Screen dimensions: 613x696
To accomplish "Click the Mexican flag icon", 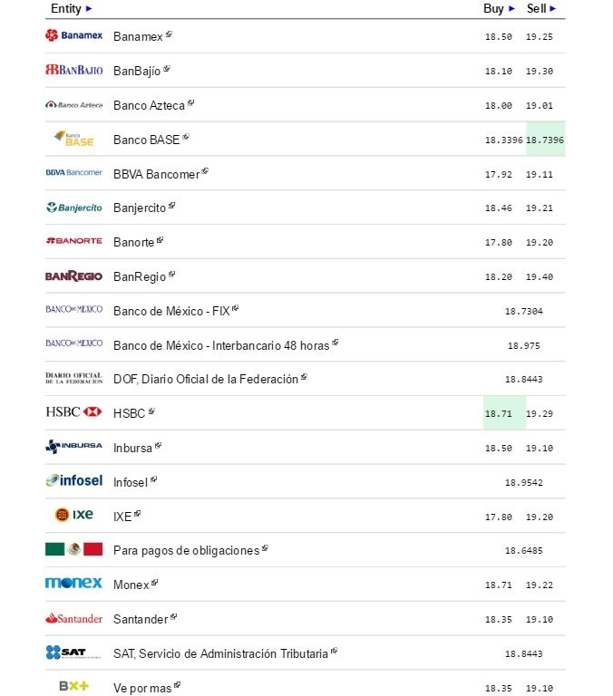I will pyautogui.click(x=73, y=548).
